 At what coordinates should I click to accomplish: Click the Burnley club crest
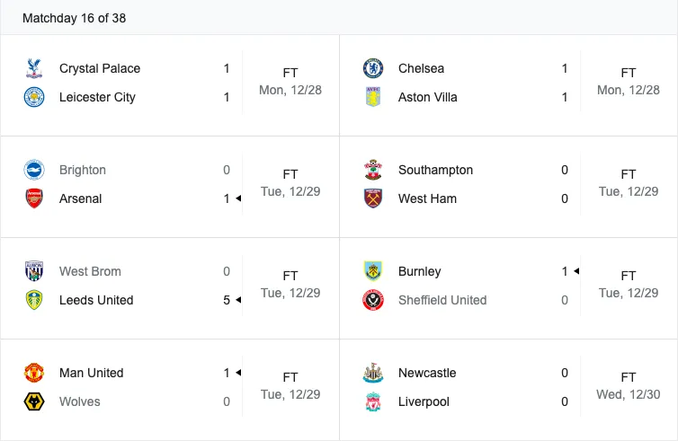(x=373, y=271)
